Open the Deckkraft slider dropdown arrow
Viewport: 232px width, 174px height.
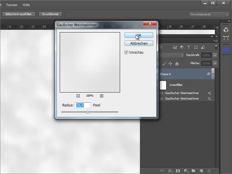tap(215, 55)
